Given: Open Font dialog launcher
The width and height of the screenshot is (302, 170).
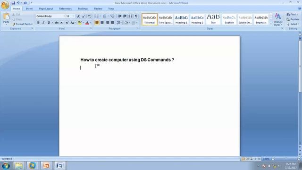Looking at the screenshot, I should point(91,28).
